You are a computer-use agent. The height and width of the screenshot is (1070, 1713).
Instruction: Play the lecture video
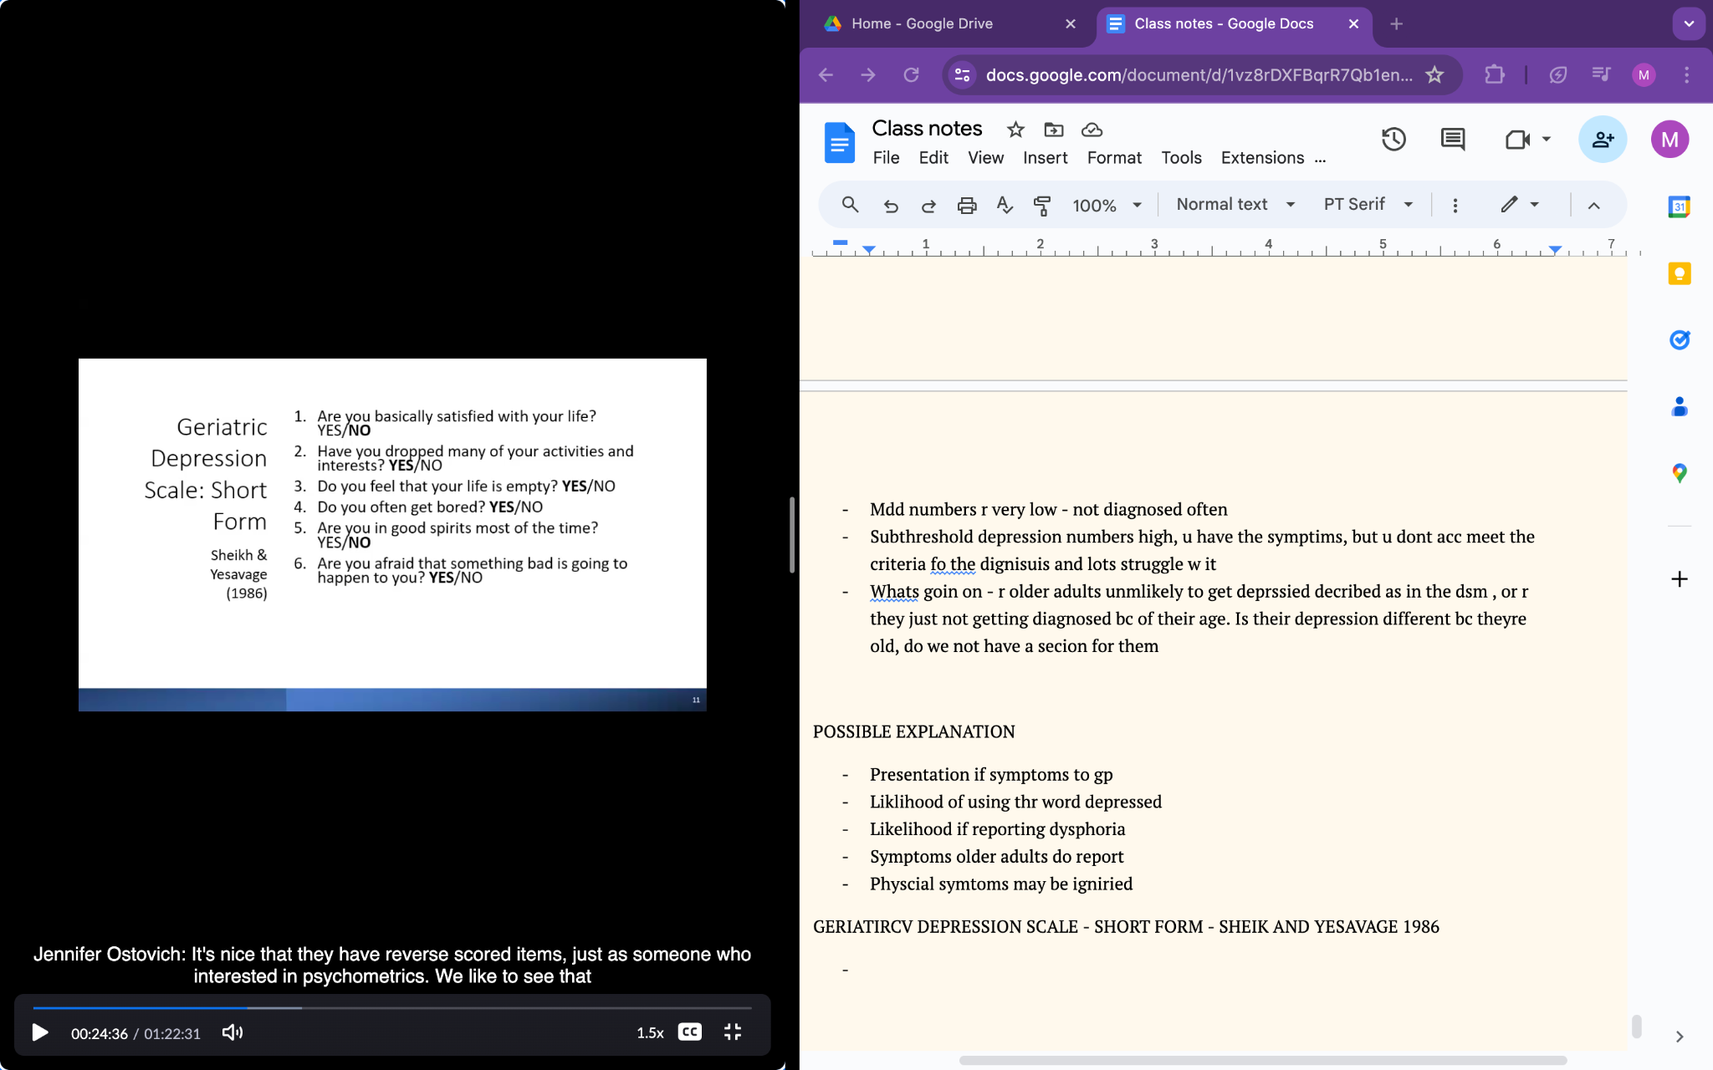coord(39,1032)
